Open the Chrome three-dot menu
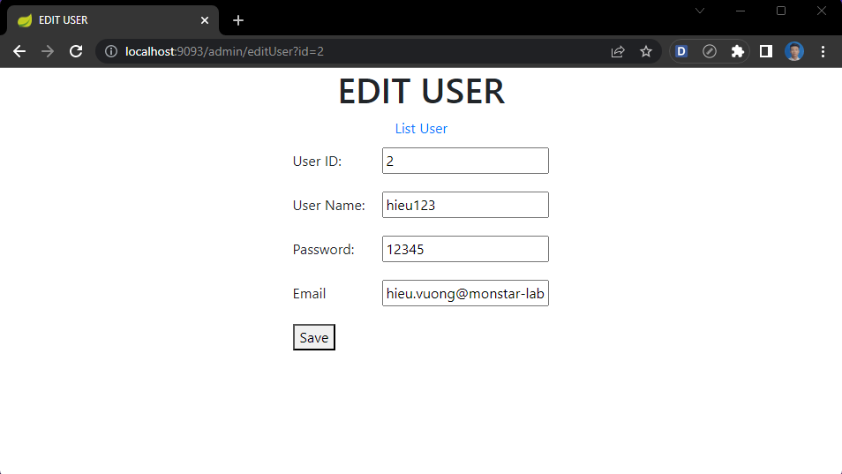 (x=823, y=51)
